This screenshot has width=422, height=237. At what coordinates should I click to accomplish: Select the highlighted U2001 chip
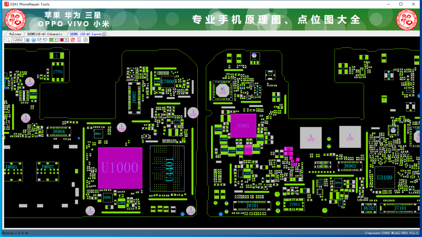click(x=243, y=126)
